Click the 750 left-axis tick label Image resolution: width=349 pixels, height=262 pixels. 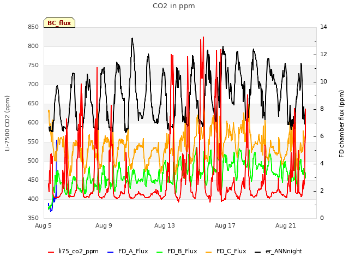(x=33, y=65)
